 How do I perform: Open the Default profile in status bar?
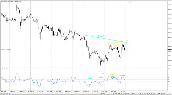[103, 94]
